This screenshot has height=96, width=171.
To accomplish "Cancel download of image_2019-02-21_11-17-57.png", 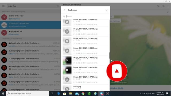I will tap(67, 79).
